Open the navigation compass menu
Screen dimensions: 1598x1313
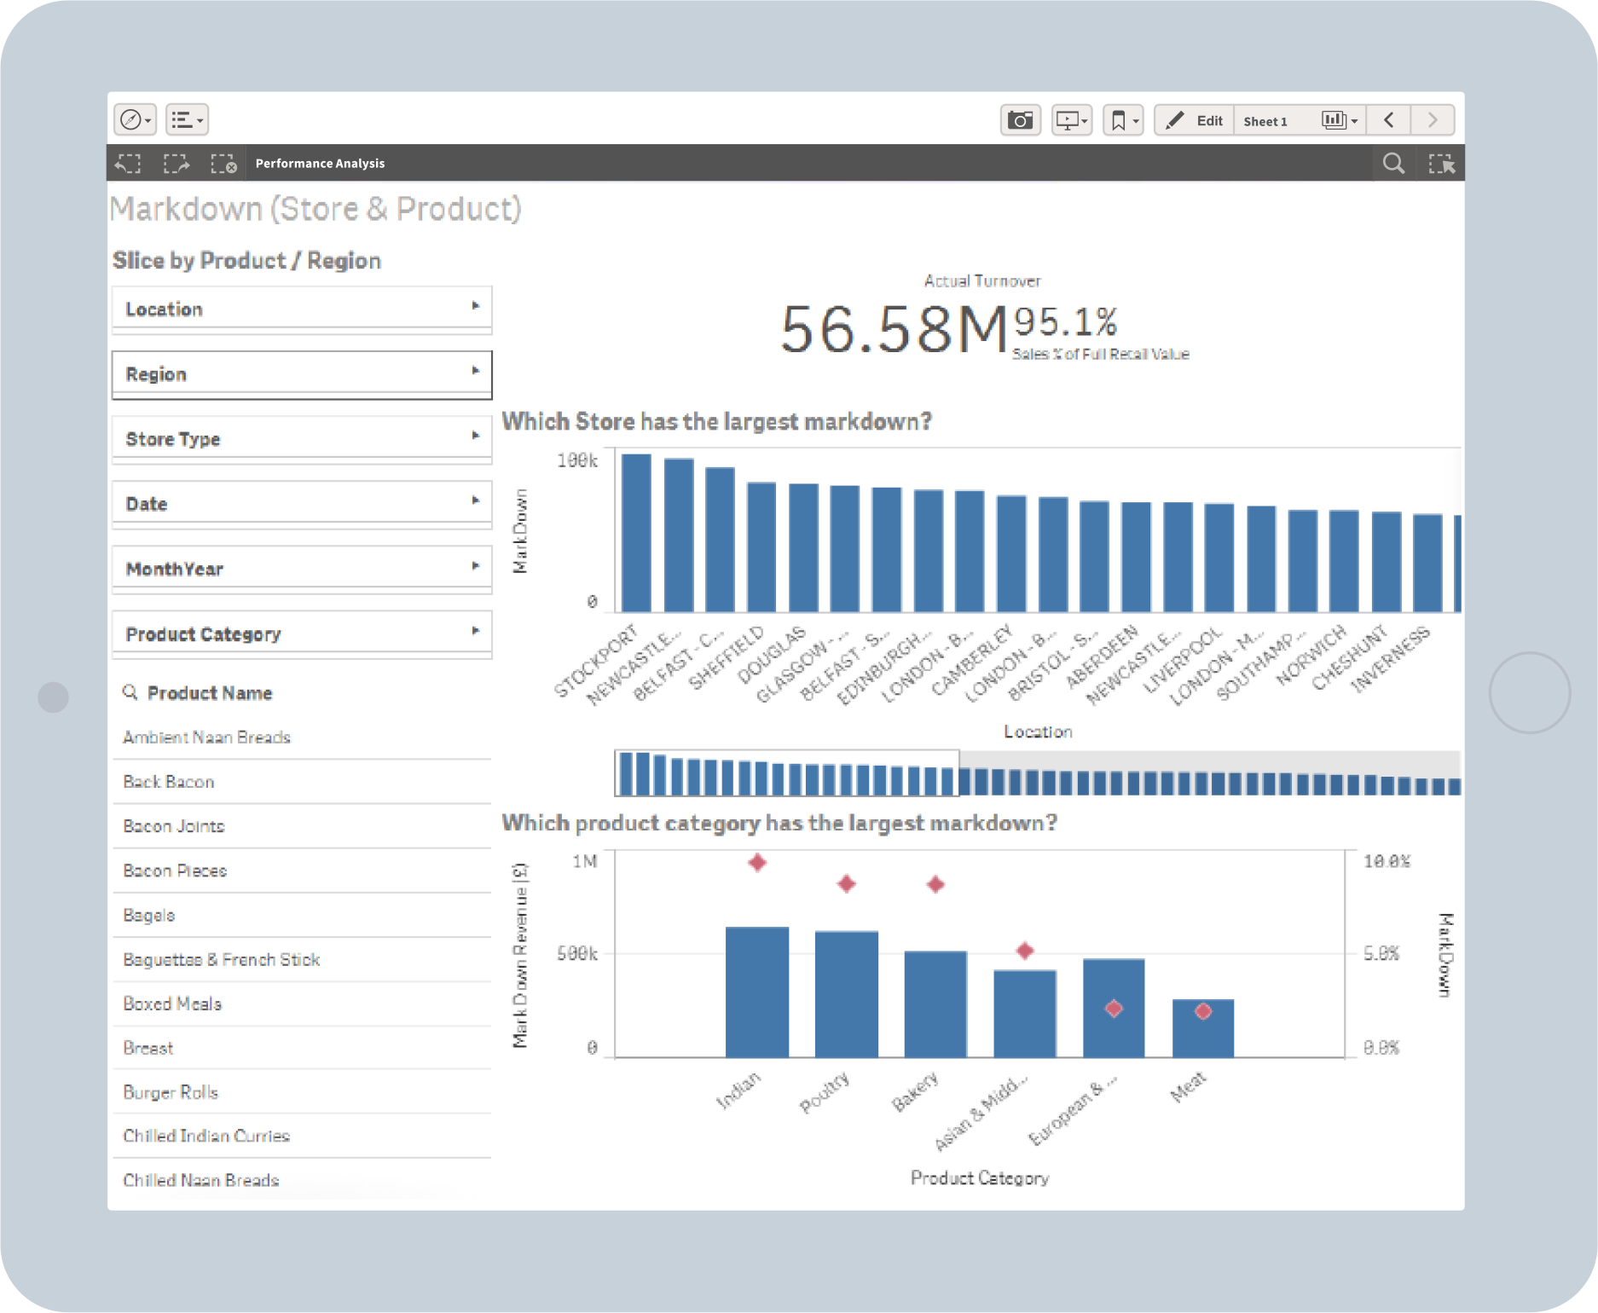tap(135, 120)
